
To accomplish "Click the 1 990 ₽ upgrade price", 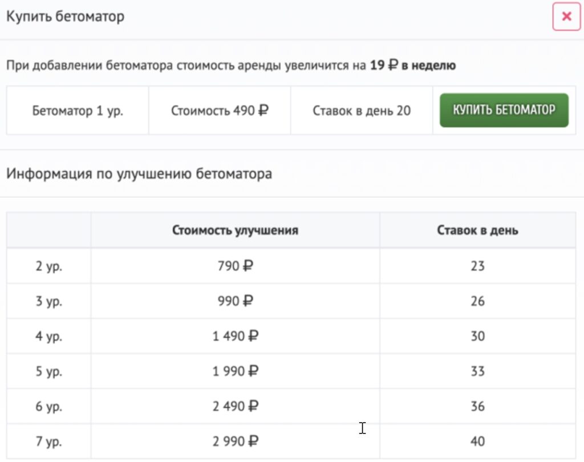I will click(236, 371).
